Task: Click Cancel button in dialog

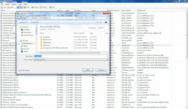Action: 101,70
